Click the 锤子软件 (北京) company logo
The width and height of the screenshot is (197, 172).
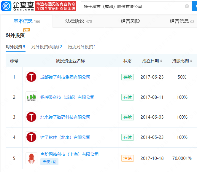pos(31,137)
